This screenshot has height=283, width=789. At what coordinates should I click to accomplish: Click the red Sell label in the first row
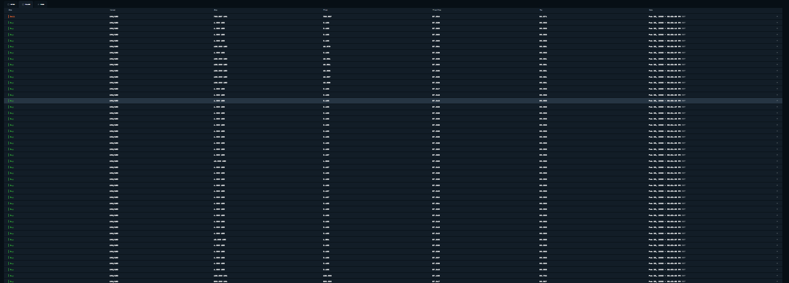coord(12,16)
